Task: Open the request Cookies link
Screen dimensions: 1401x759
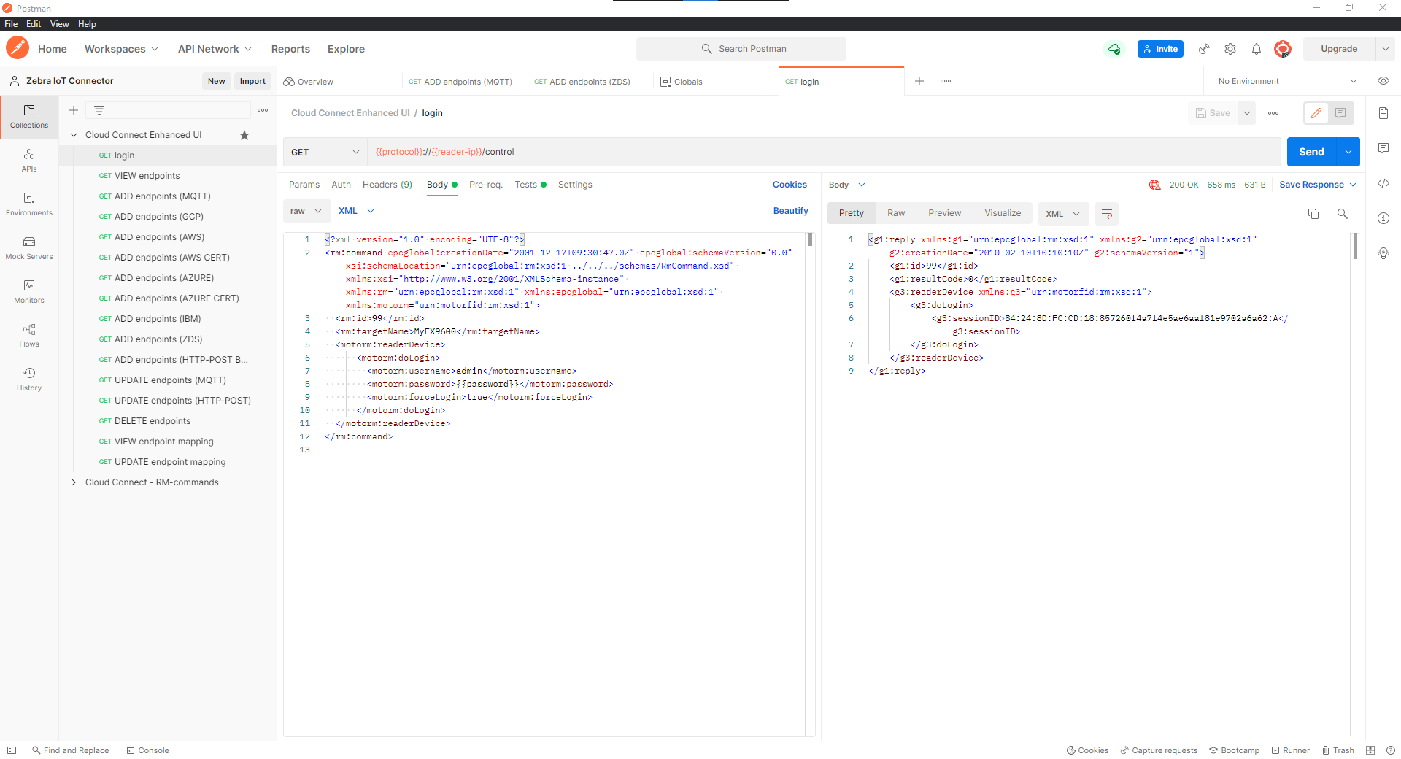Action: click(x=790, y=185)
